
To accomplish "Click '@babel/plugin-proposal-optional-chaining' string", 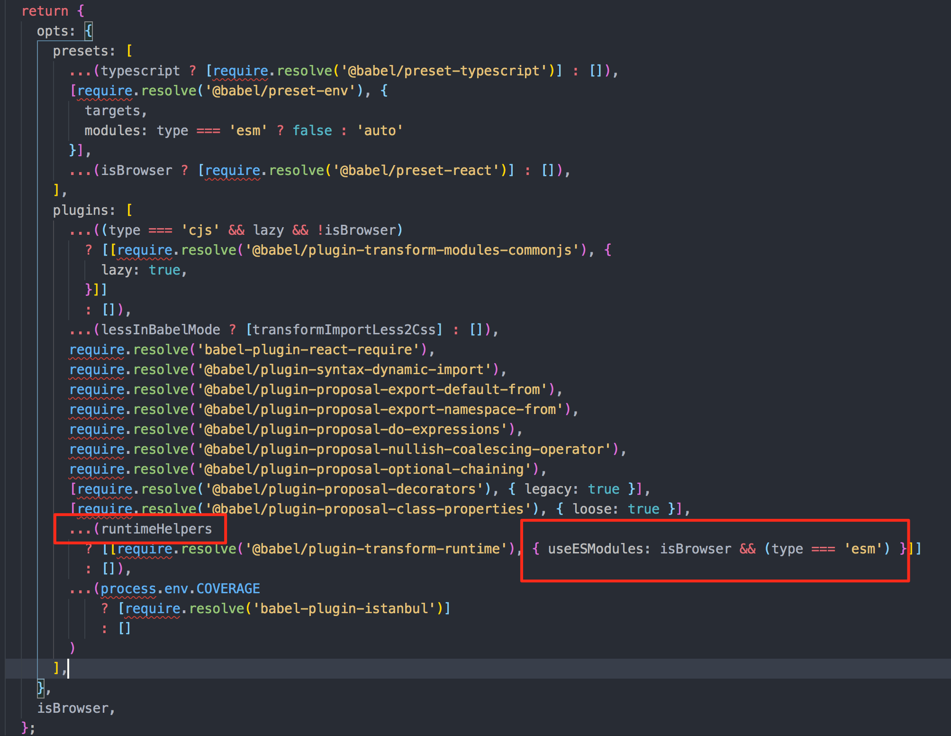I will coord(364,469).
